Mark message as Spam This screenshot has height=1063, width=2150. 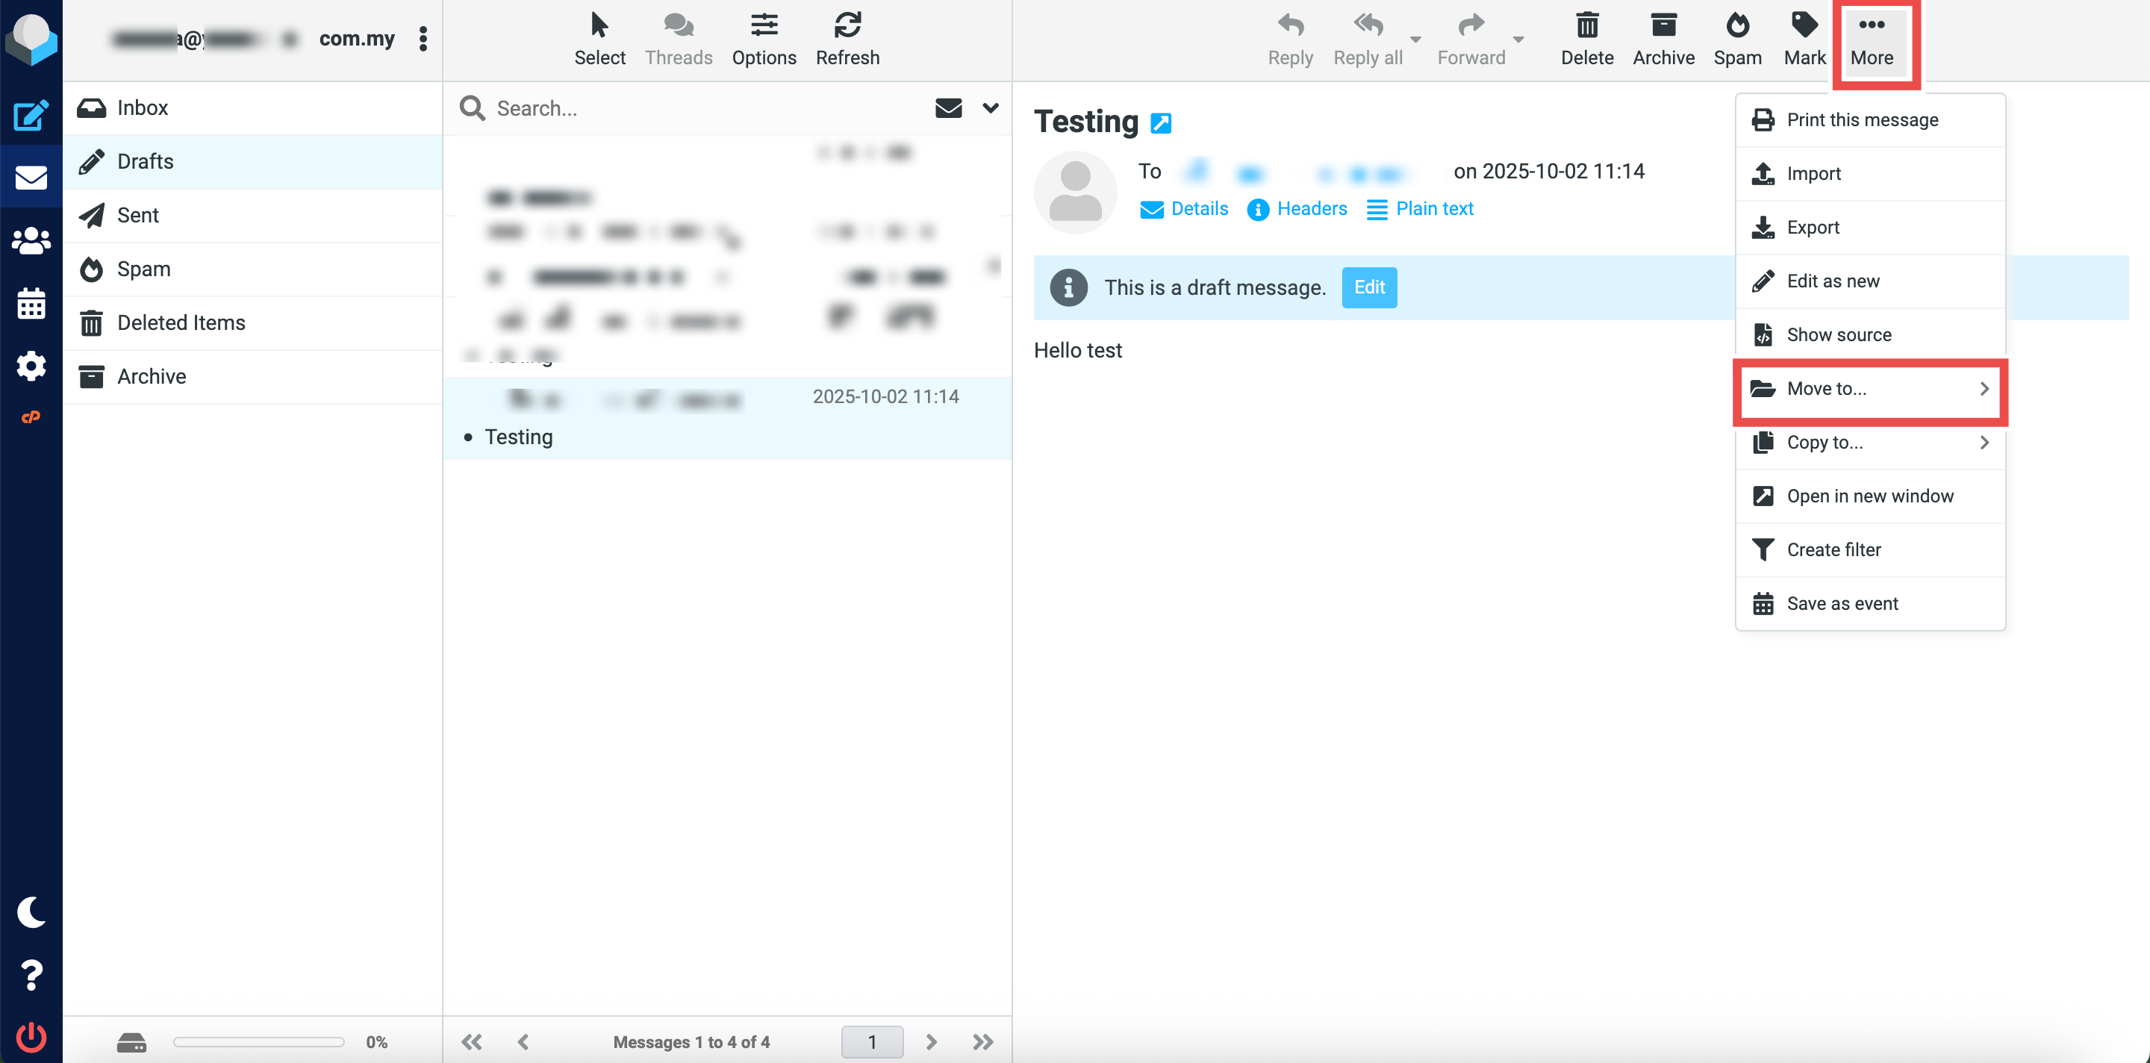[1737, 38]
